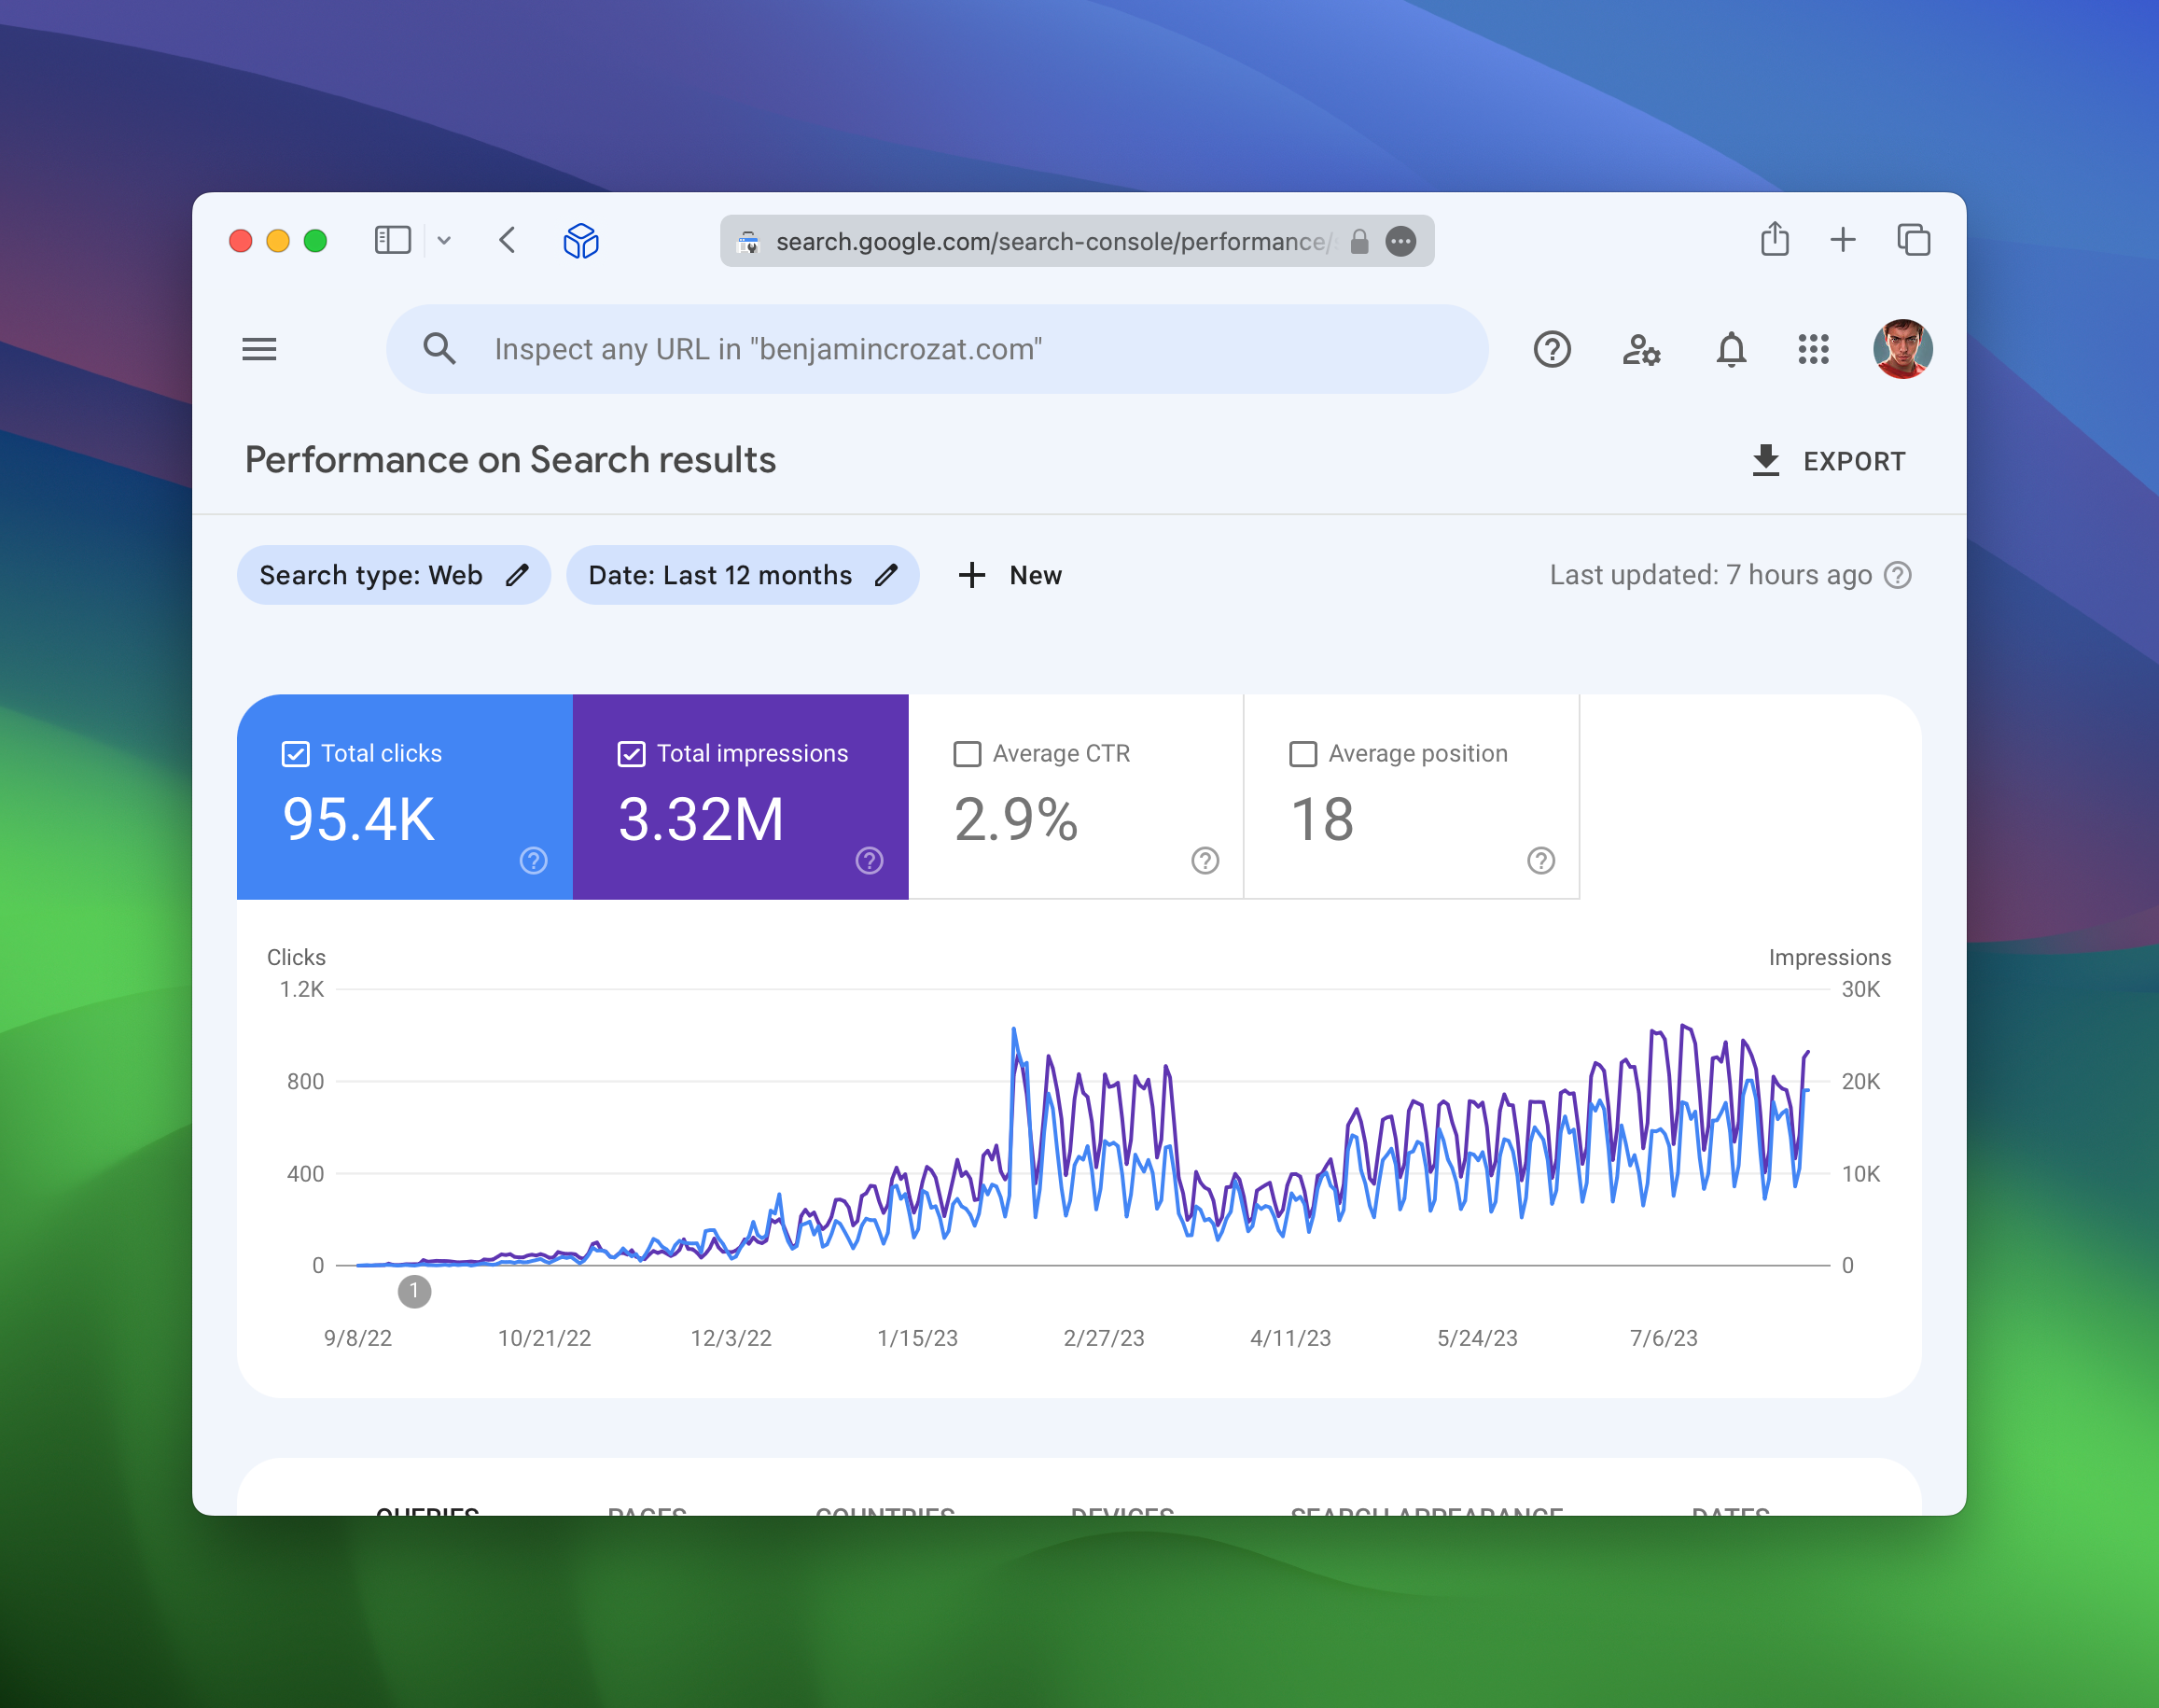
Task: Open the Google apps grid
Action: pyautogui.click(x=1813, y=349)
